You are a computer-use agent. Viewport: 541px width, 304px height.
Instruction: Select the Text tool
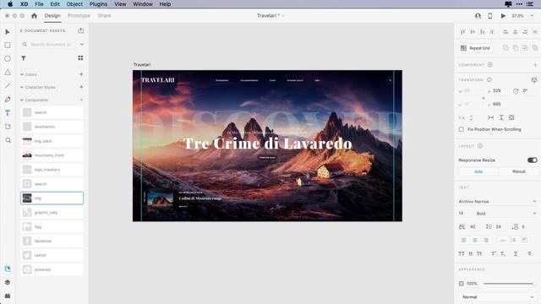(8, 113)
